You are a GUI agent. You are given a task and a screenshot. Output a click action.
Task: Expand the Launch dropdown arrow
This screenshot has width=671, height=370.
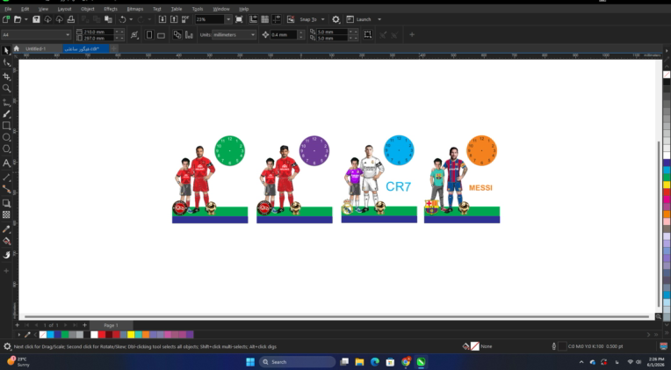[x=379, y=19]
